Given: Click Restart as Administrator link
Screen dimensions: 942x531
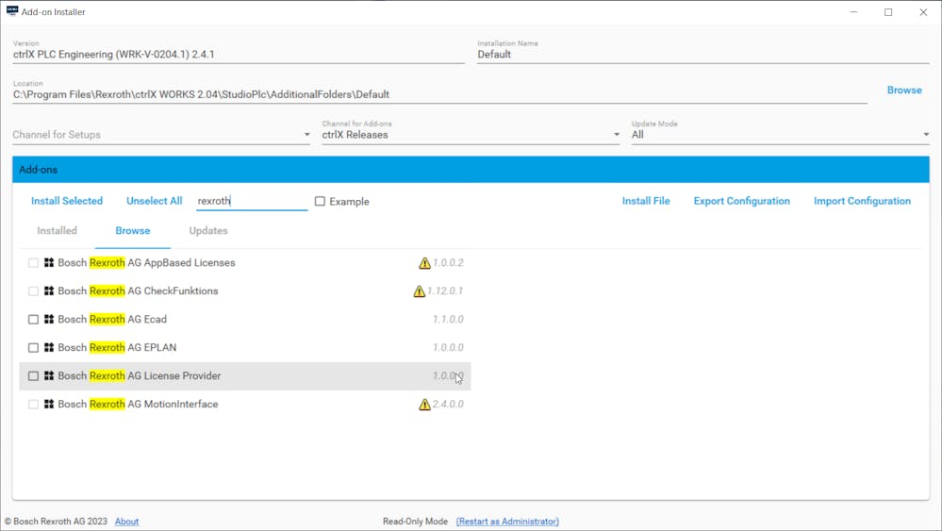Looking at the screenshot, I should (507, 522).
